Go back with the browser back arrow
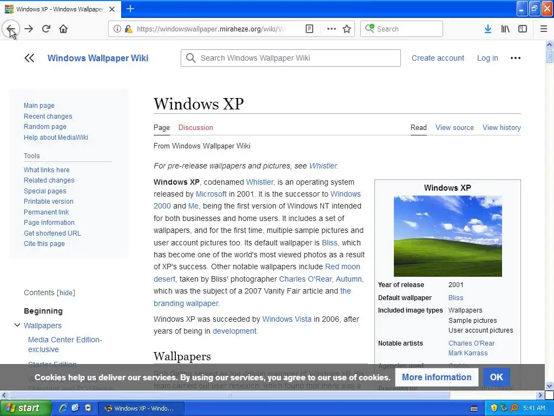The image size is (554, 416). (x=11, y=29)
